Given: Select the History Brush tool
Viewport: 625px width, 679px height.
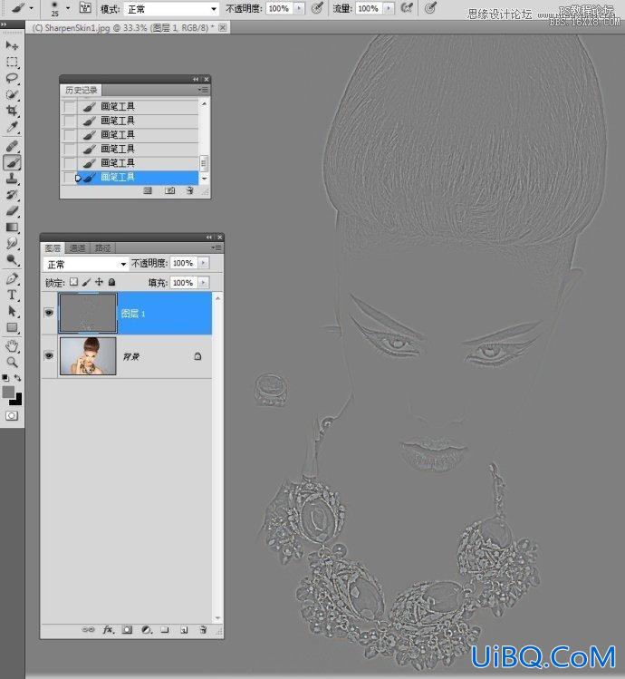Looking at the screenshot, I should point(12,195).
